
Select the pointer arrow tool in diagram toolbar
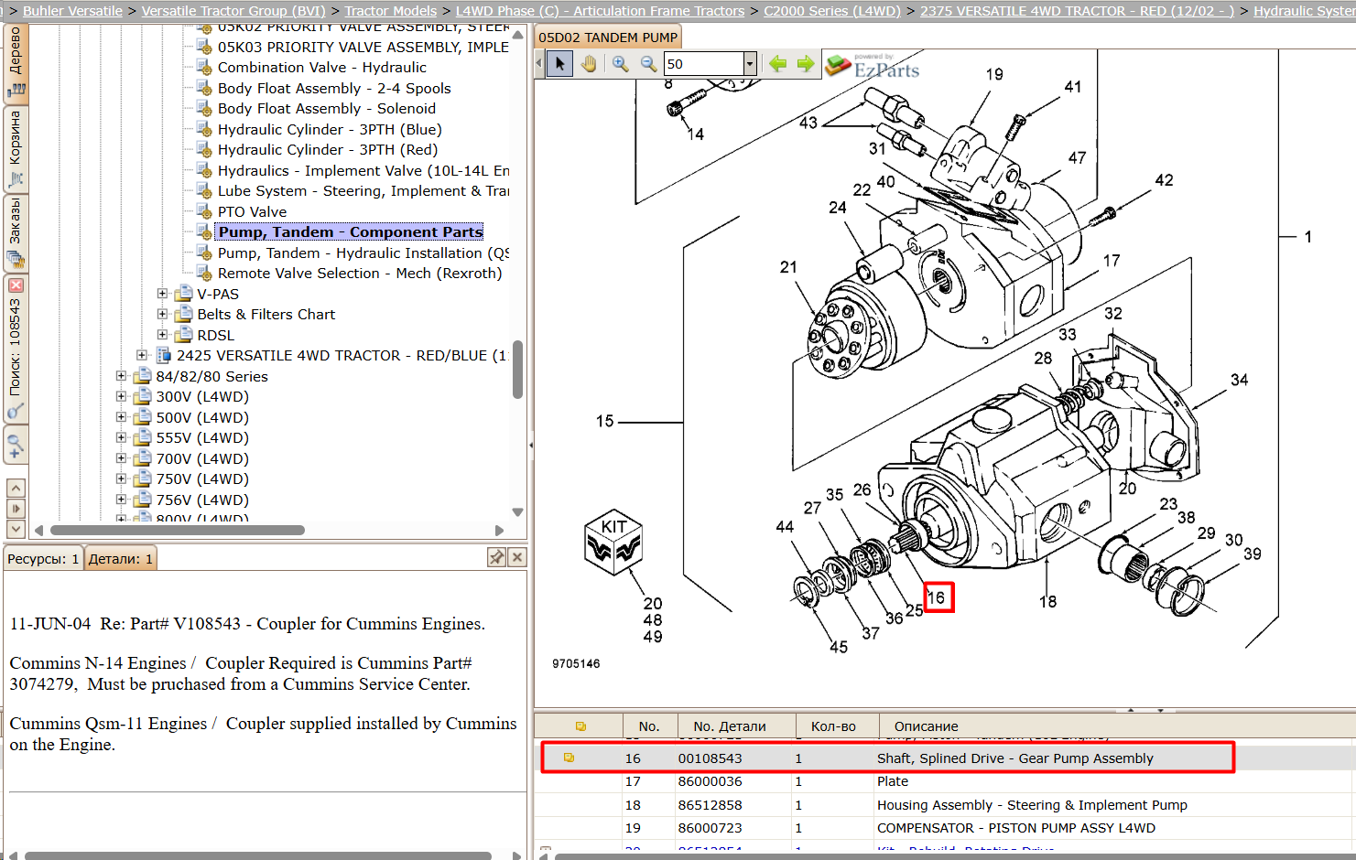(x=559, y=64)
